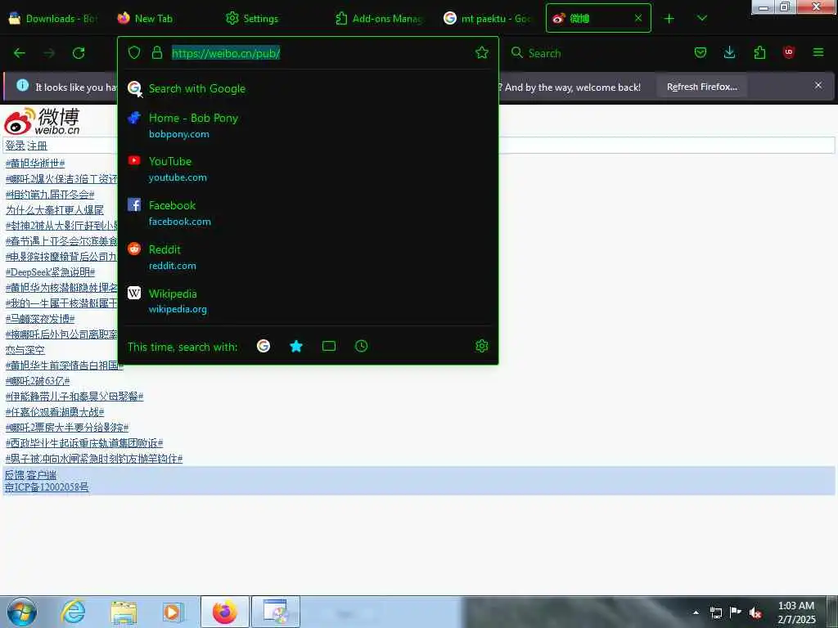Click the 注册 register link
Viewport: 838px width, 628px height.
pyautogui.click(x=37, y=146)
